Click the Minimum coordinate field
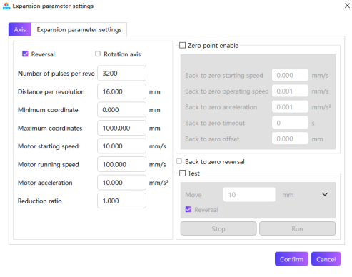The width and height of the screenshot is (352, 277). pyautogui.click(x=121, y=109)
